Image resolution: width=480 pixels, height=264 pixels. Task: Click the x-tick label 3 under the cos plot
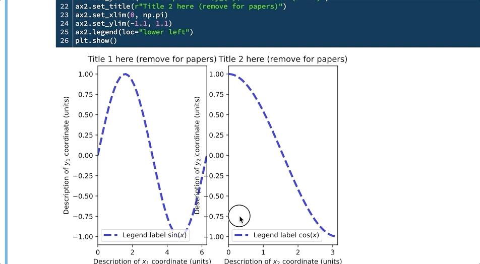tap(333, 252)
